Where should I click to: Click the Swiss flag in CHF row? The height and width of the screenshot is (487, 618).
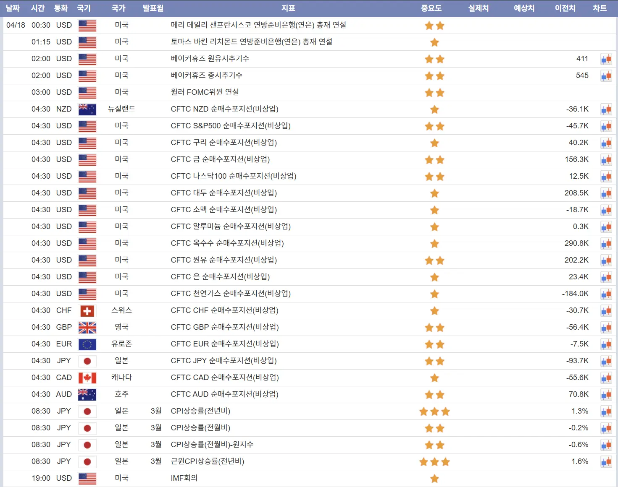87,311
